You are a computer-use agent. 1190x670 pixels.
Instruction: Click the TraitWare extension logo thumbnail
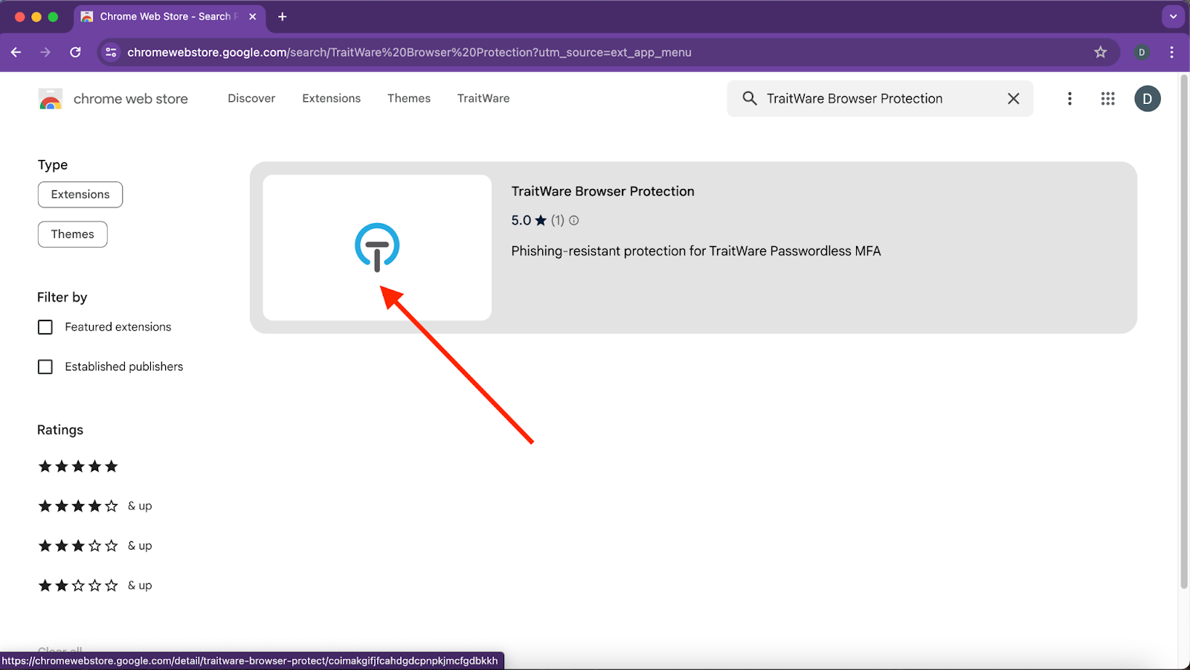point(377,248)
